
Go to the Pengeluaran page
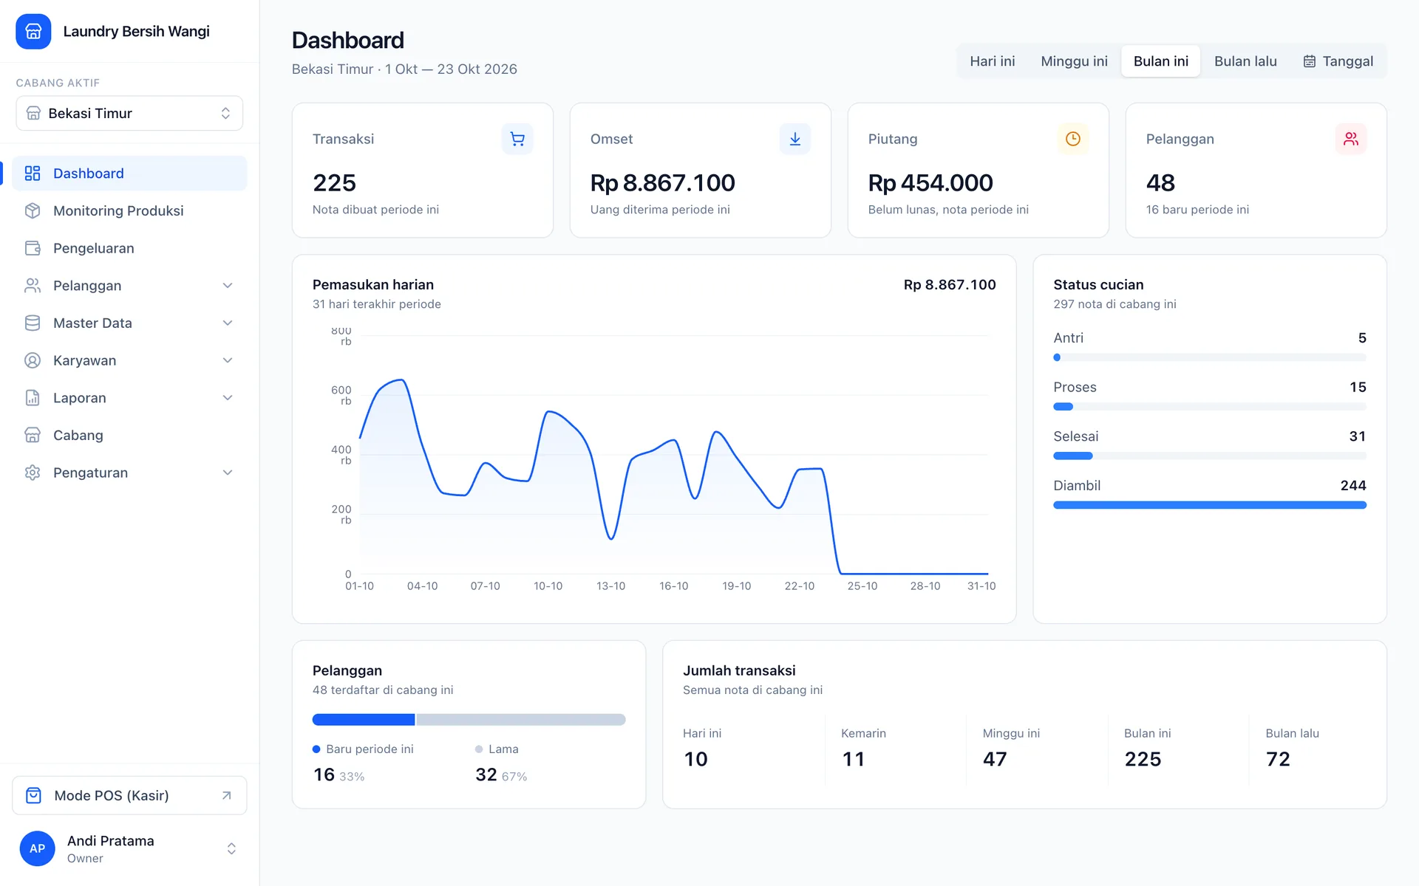(x=129, y=248)
